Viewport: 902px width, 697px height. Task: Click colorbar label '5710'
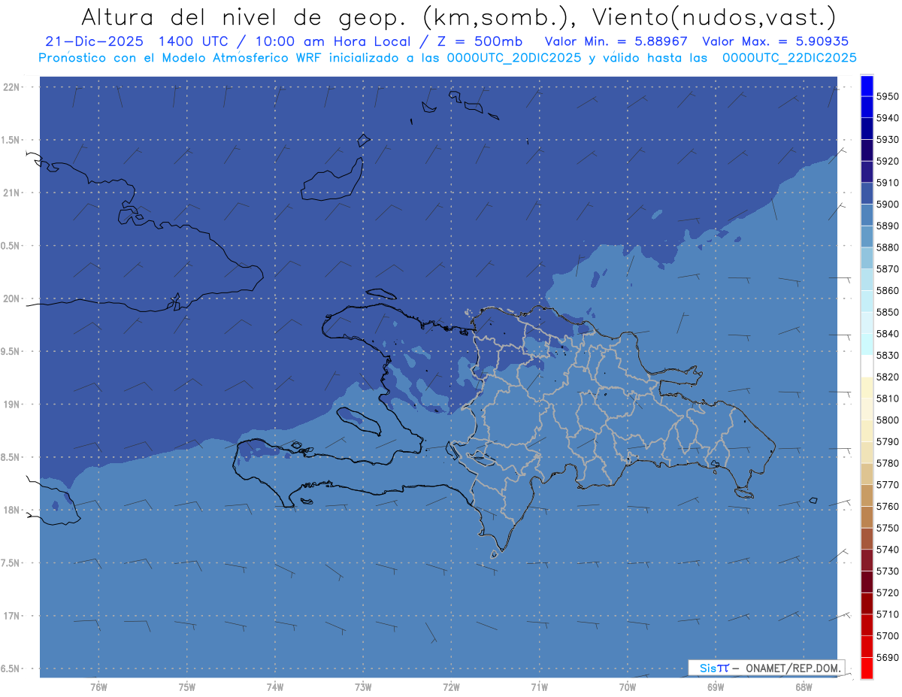[x=888, y=614]
